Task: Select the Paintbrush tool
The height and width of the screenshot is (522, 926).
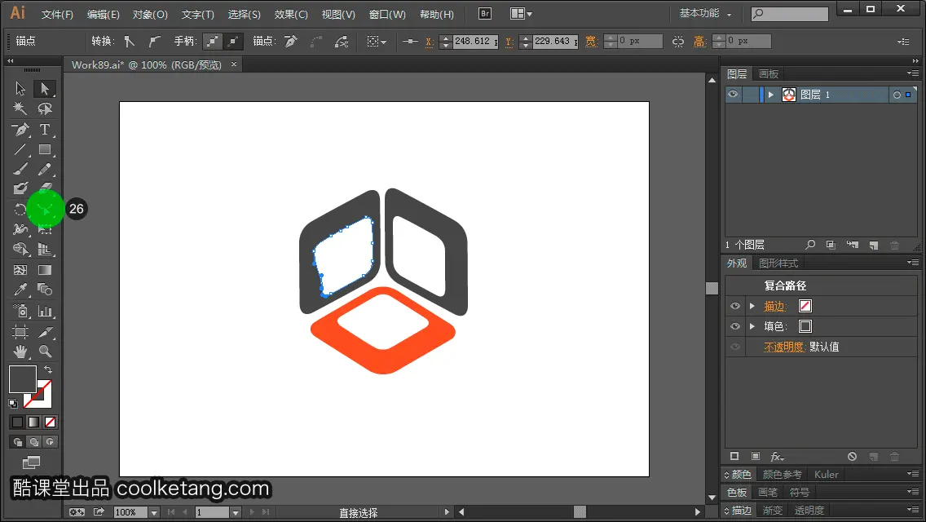Action: click(20, 169)
